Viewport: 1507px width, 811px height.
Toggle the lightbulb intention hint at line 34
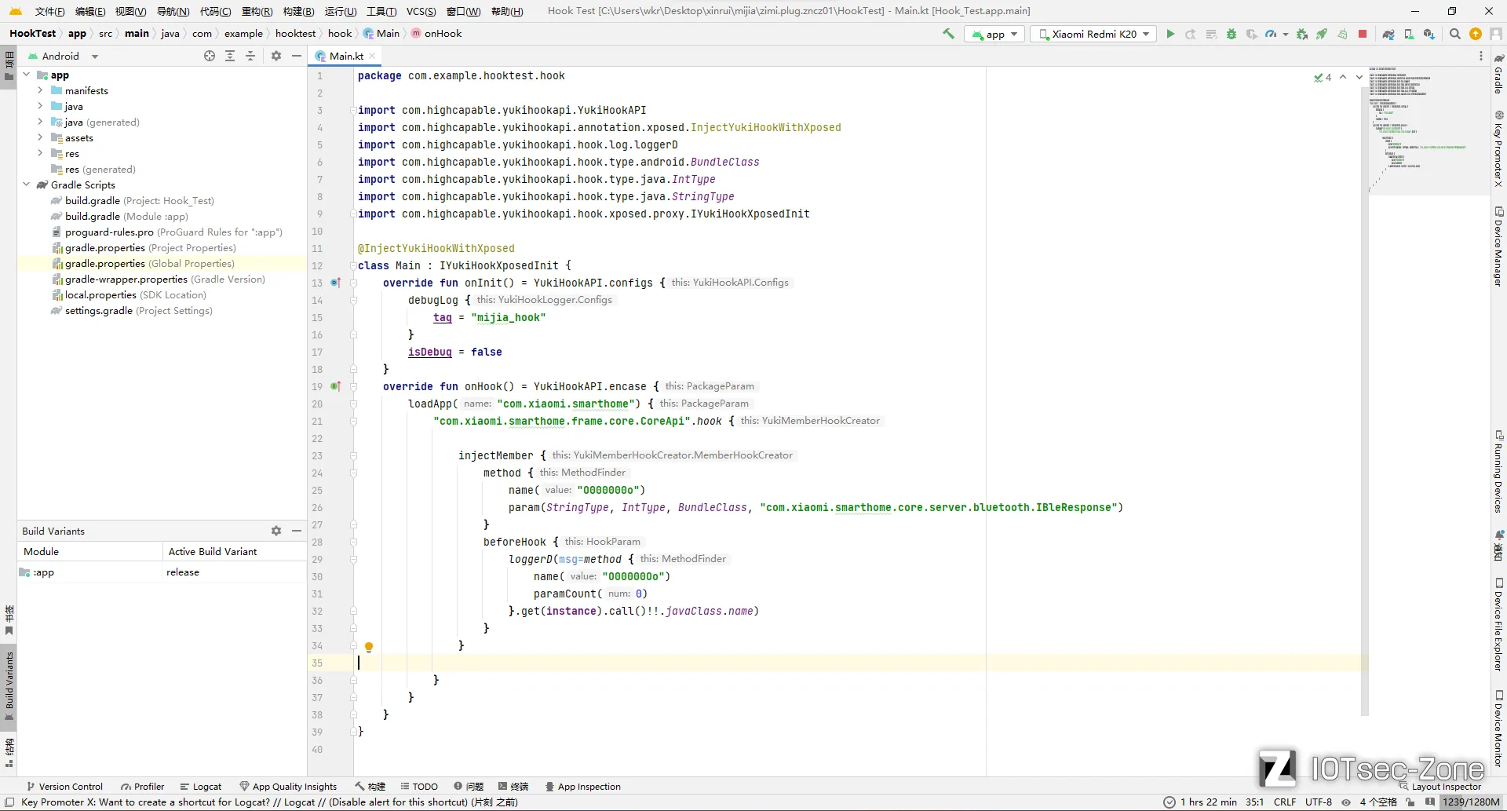[x=368, y=647]
